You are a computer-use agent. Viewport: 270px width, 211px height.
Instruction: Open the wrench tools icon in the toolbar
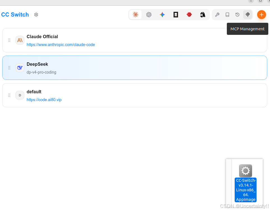[217, 15]
